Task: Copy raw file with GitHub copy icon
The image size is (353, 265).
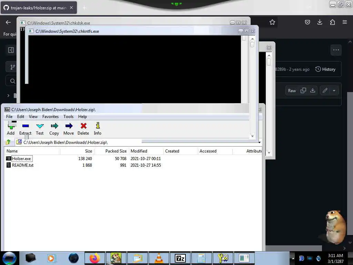Action: click(303, 91)
